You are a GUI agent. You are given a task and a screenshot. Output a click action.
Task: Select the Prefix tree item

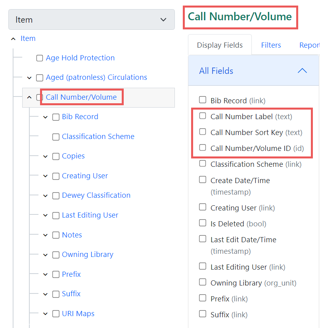pos(71,274)
